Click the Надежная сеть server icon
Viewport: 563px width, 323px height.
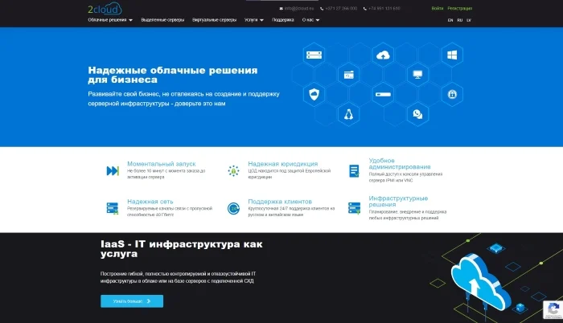[113, 208]
